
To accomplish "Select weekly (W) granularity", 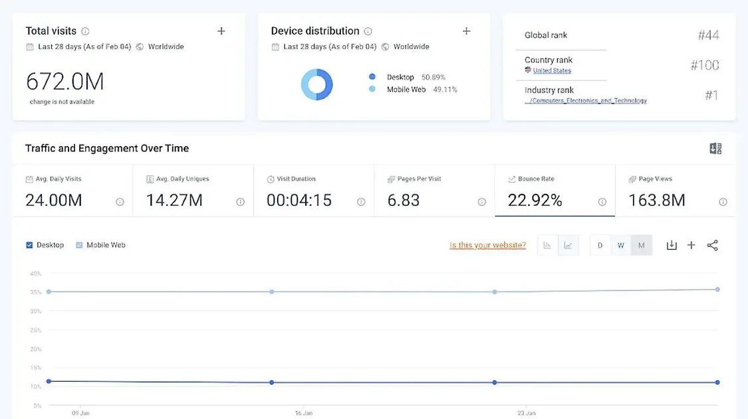I will pos(620,246).
